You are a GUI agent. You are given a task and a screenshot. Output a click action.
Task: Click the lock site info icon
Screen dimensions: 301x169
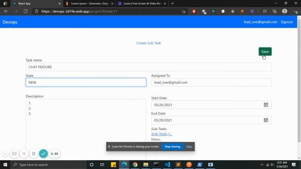point(36,11)
